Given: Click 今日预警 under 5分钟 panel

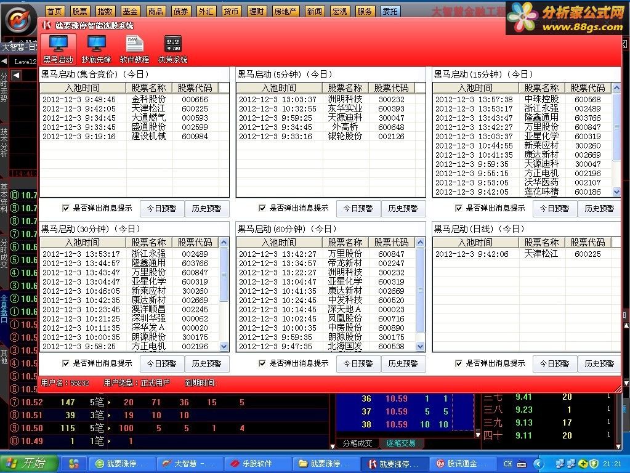Looking at the screenshot, I should (358, 209).
